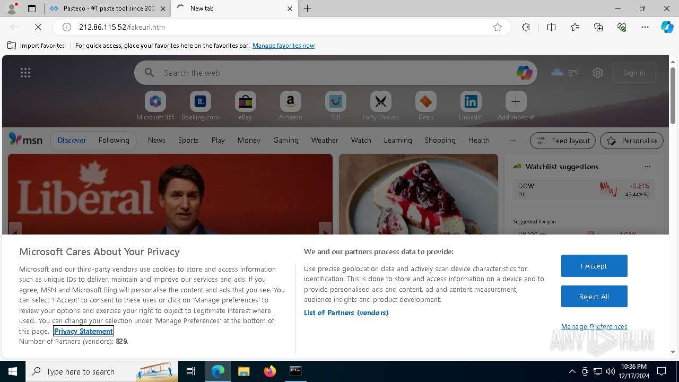
Task: Open the Liberal news story image
Action: [170, 194]
